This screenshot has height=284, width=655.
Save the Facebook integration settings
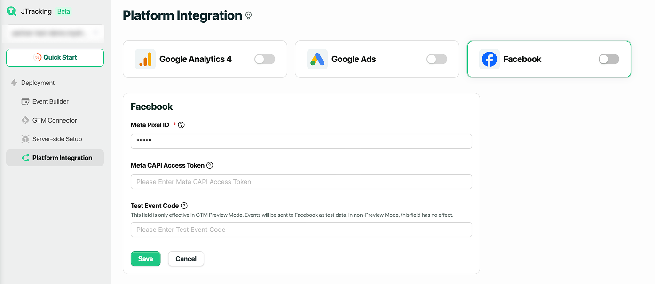coord(145,259)
